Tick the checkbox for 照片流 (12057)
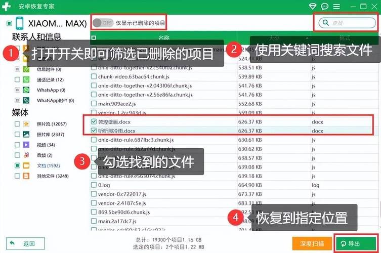Image resolution: width=381 pixels, height=253 pixels. (x=17, y=124)
